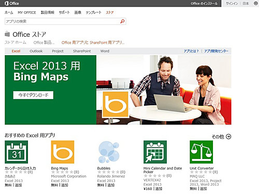The height and width of the screenshot is (194, 259).
Task: Open Office 用アプリと SharePoint 用アプリ link
Action: [x=93, y=42]
